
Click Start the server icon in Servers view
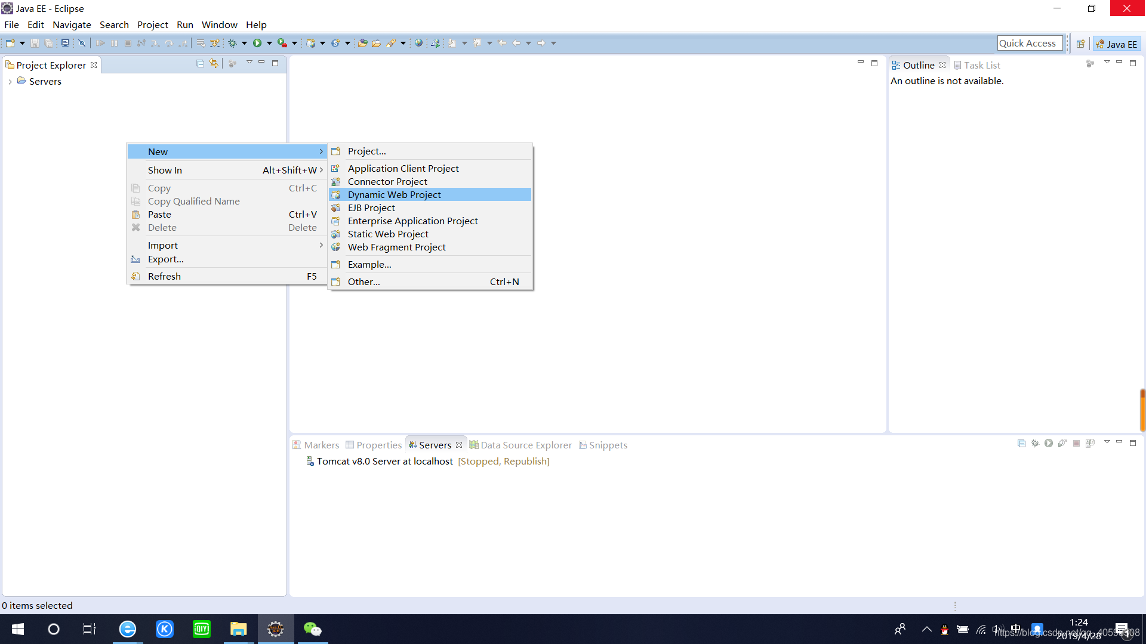tap(1049, 443)
